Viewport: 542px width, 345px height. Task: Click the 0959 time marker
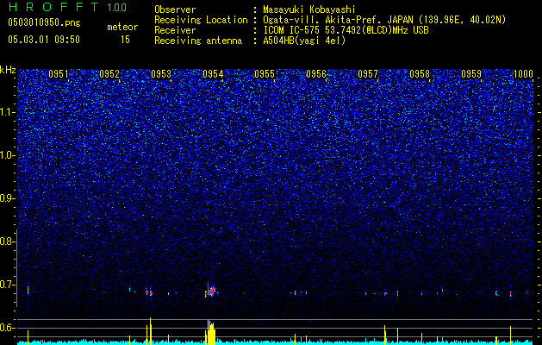pyautogui.click(x=471, y=74)
